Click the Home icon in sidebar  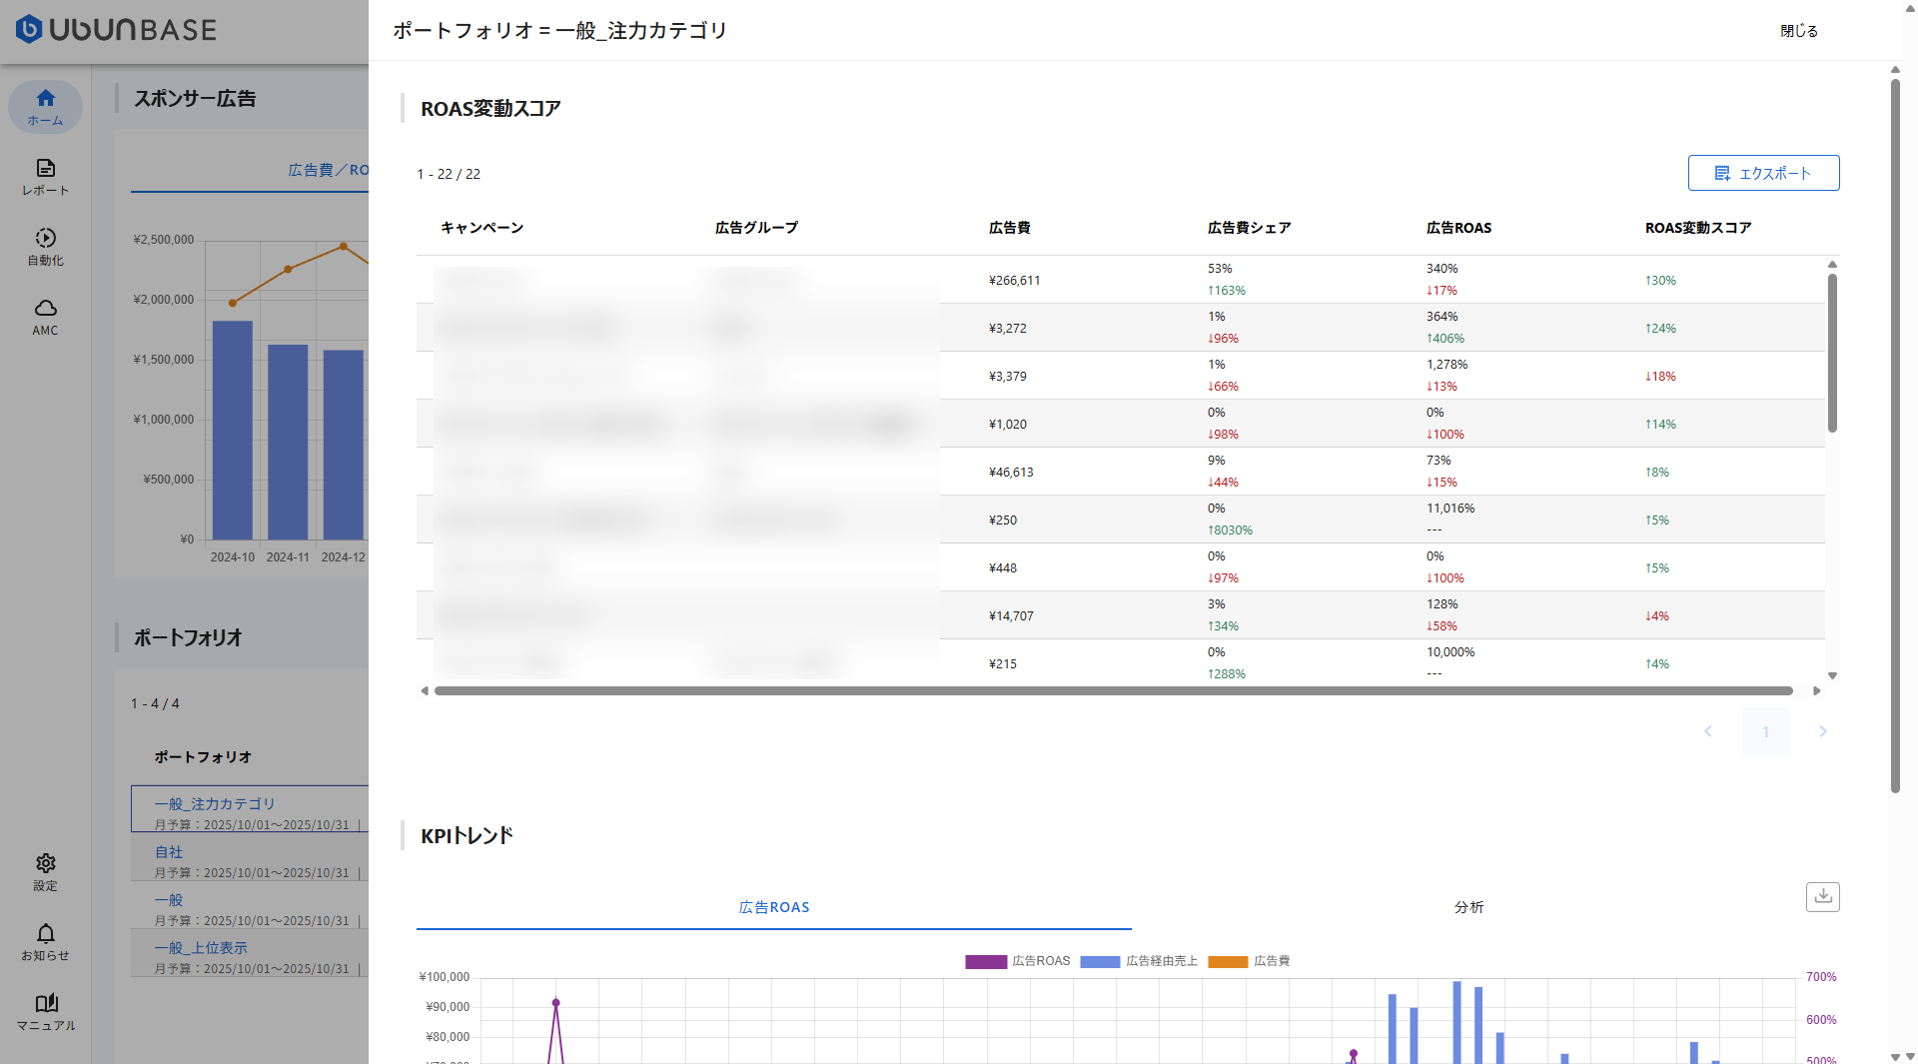[45, 106]
